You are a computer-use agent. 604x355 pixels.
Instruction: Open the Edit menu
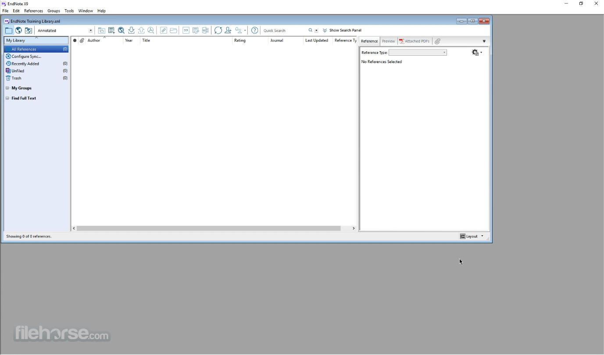(16, 11)
